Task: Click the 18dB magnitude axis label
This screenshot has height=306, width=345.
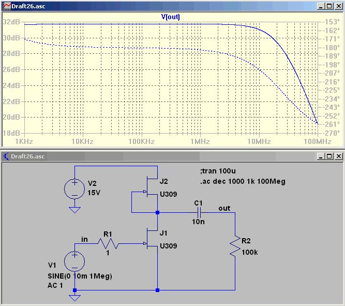Action: 11,133
